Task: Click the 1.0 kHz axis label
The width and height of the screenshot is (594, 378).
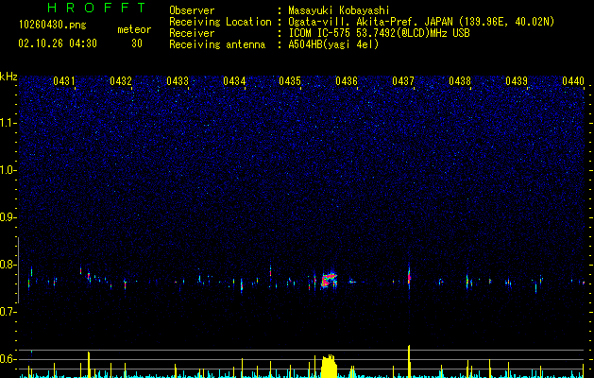Action: click(8, 170)
